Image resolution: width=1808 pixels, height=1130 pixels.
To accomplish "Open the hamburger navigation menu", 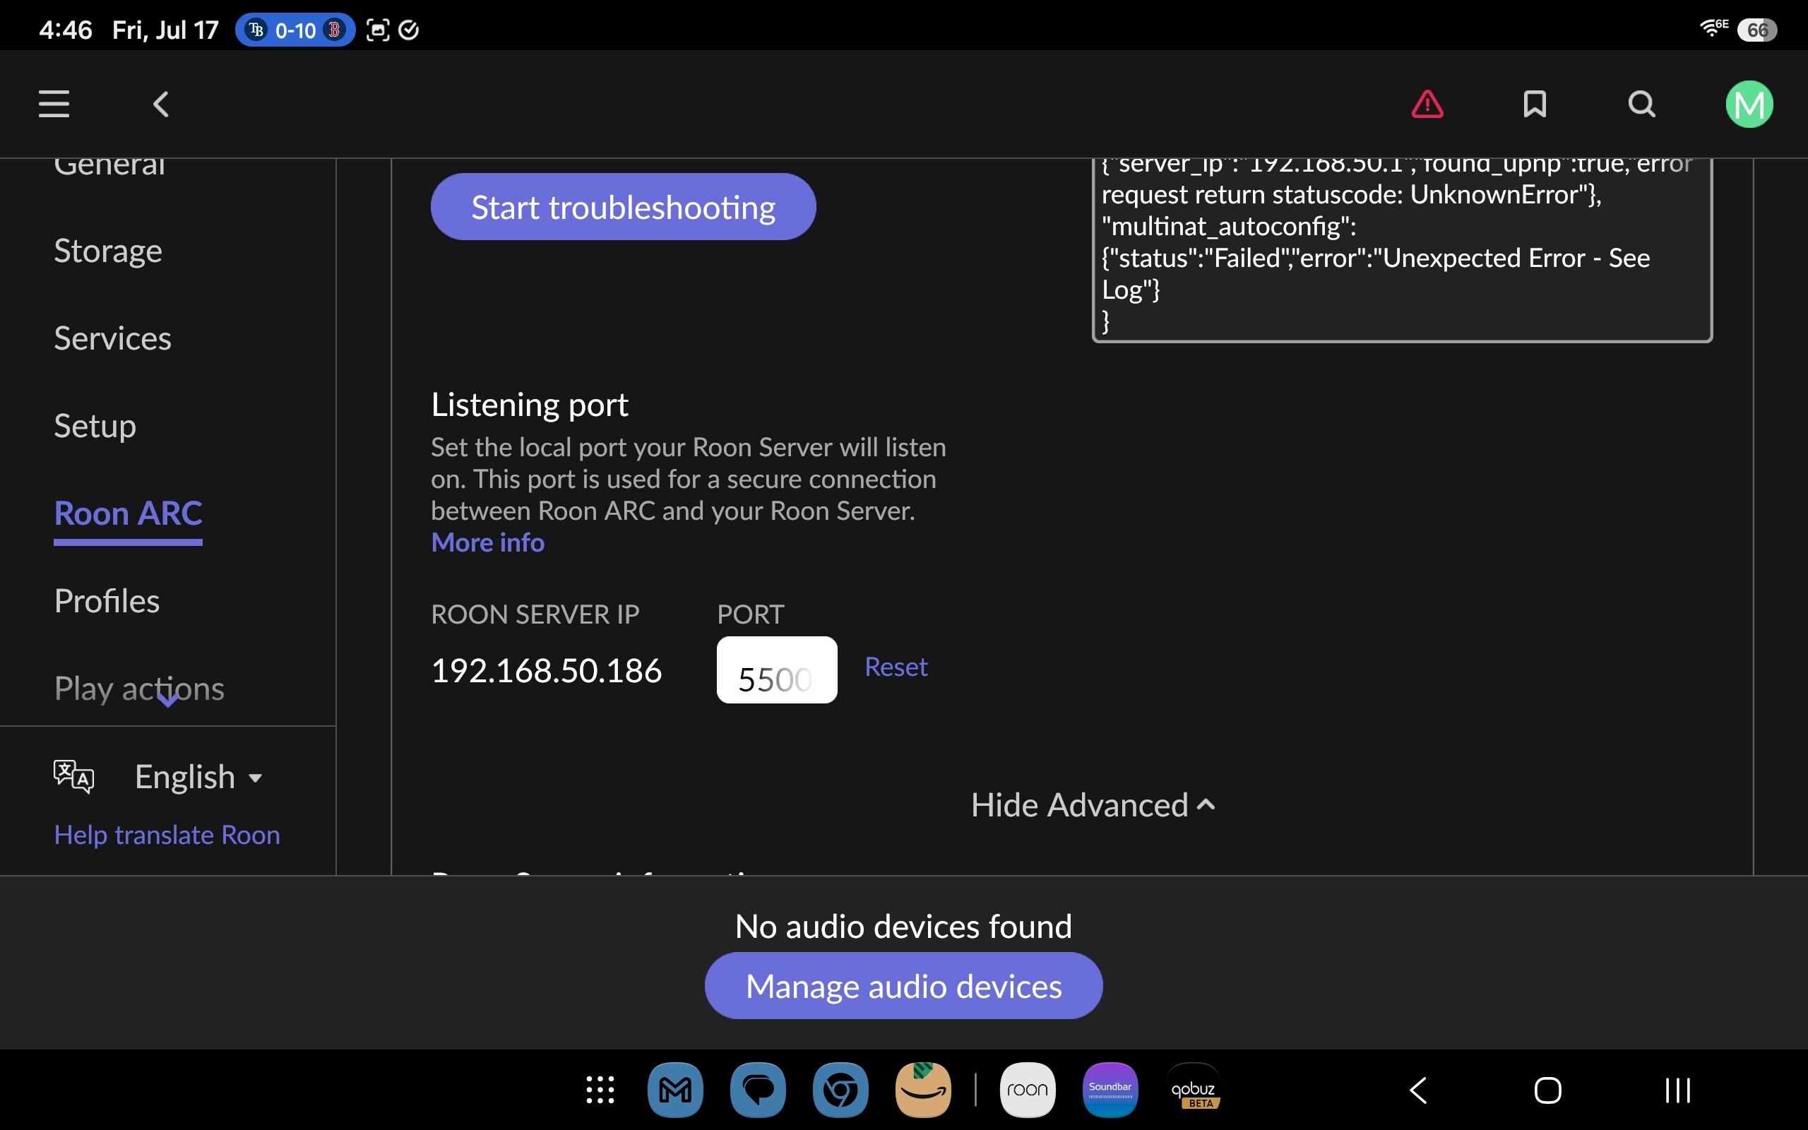I will [54, 104].
